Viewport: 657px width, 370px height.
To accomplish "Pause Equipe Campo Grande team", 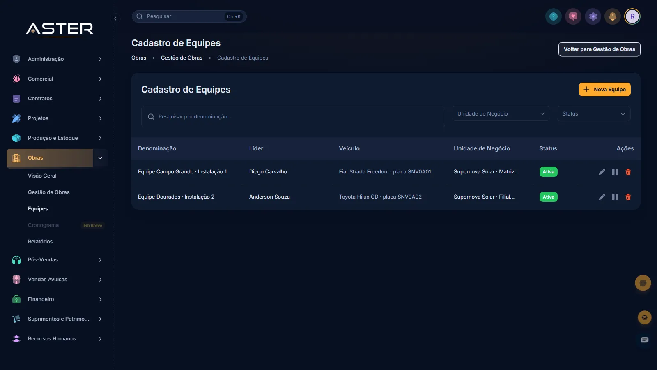I will pos(615,172).
